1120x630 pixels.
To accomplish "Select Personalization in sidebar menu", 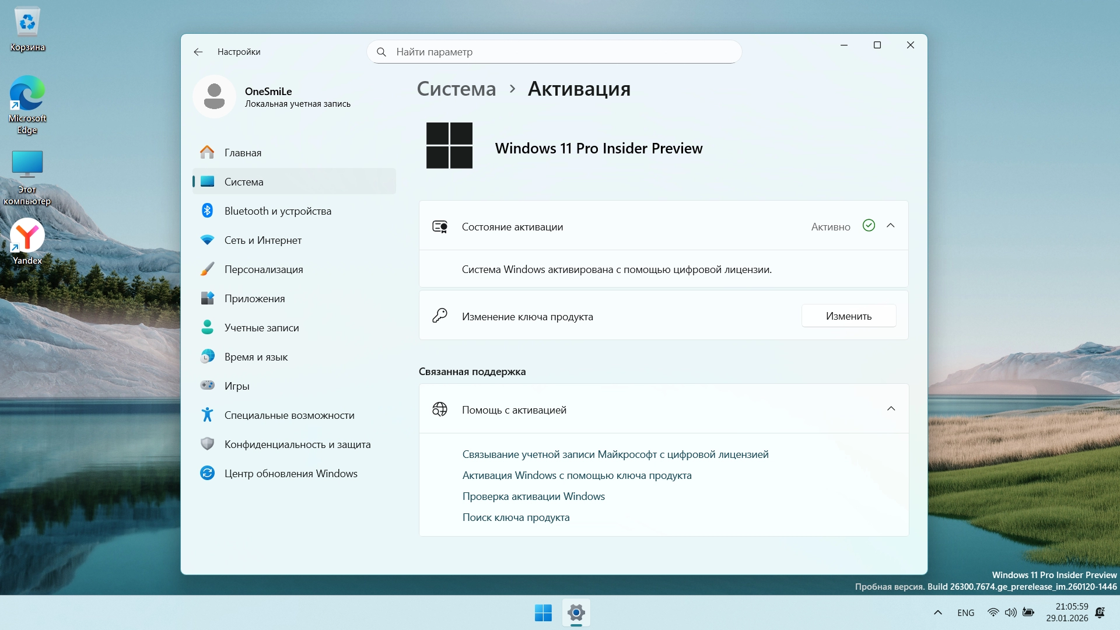I will [x=263, y=269].
